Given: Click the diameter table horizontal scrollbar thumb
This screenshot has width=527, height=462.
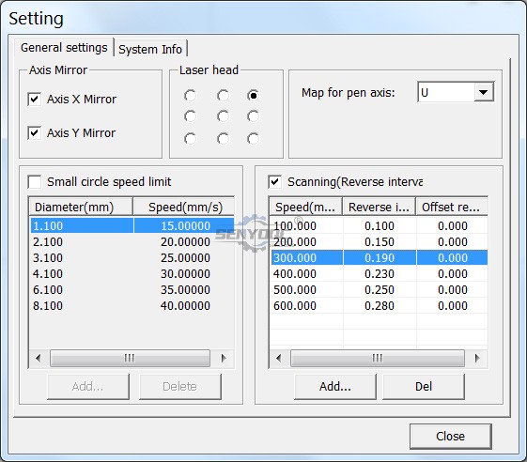Looking at the screenshot, I should [x=130, y=358].
